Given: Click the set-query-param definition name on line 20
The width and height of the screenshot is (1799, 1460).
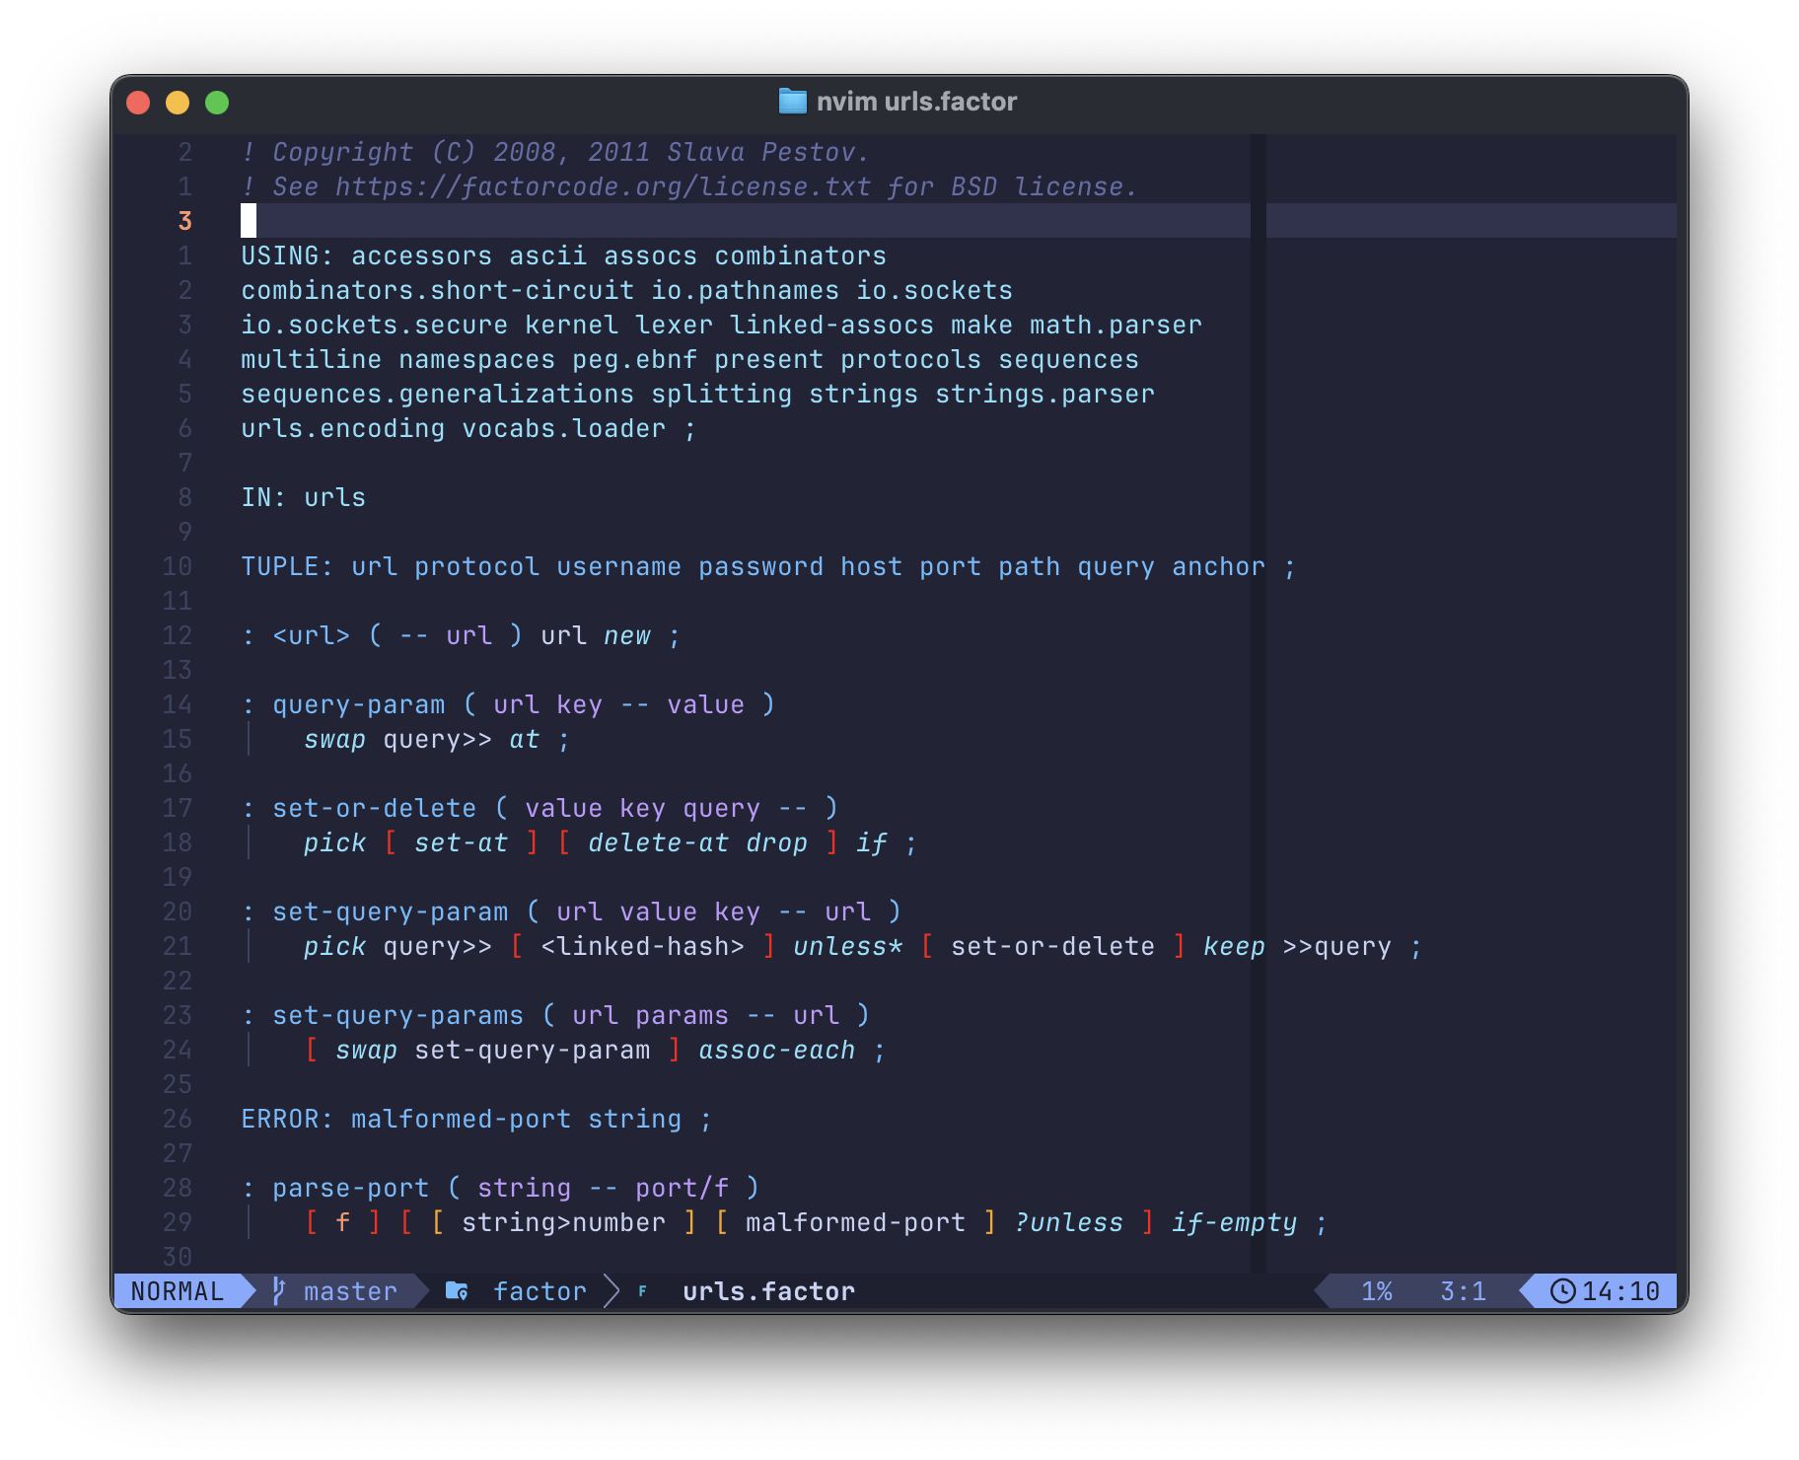Looking at the screenshot, I should 391,912.
